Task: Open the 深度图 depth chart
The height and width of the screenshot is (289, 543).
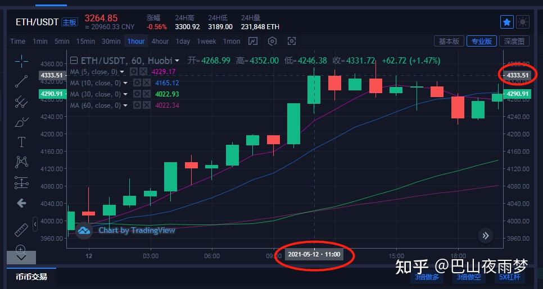Action: [x=514, y=41]
